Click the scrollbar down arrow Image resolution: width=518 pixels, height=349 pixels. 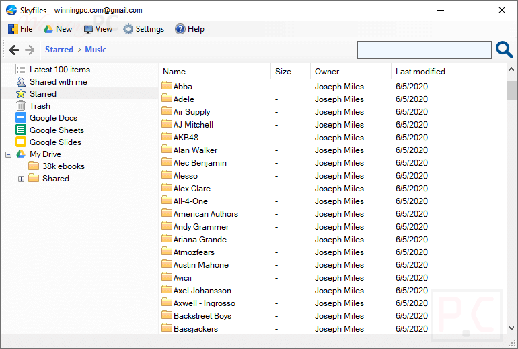point(511,328)
